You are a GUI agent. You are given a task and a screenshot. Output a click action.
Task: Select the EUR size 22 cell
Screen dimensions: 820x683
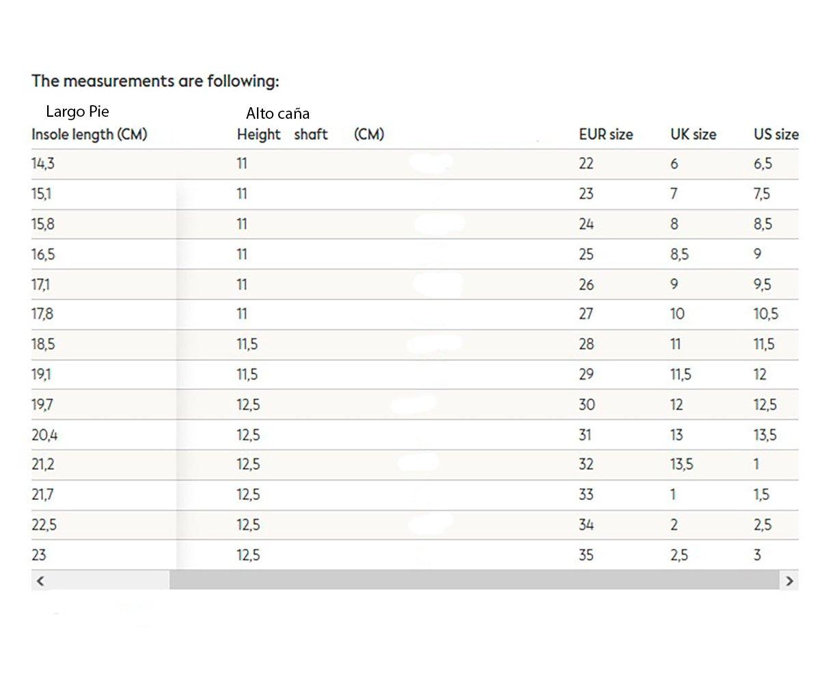[x=586, y=164]
